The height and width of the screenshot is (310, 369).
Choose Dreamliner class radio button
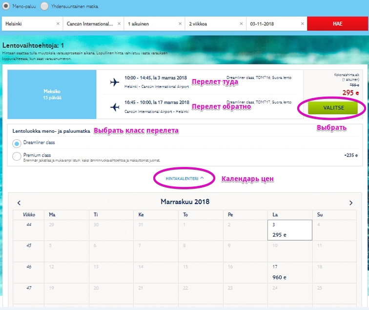17,144
